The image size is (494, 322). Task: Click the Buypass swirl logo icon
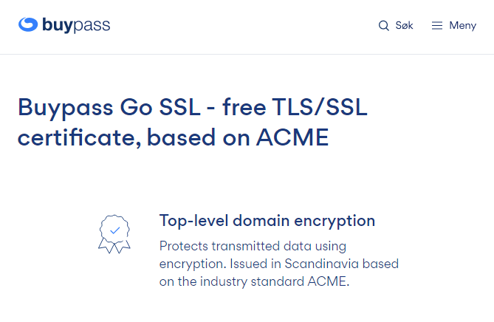28,24
